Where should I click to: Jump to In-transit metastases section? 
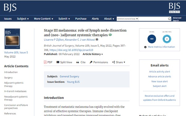pos(15,91)
